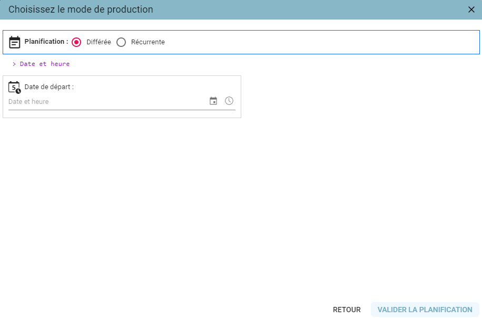Click the Planification calendar icon

pyautogui.click(x=14, y=42)
